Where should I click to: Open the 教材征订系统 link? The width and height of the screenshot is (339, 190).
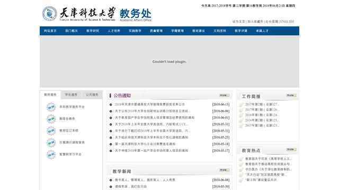[69, 130]
